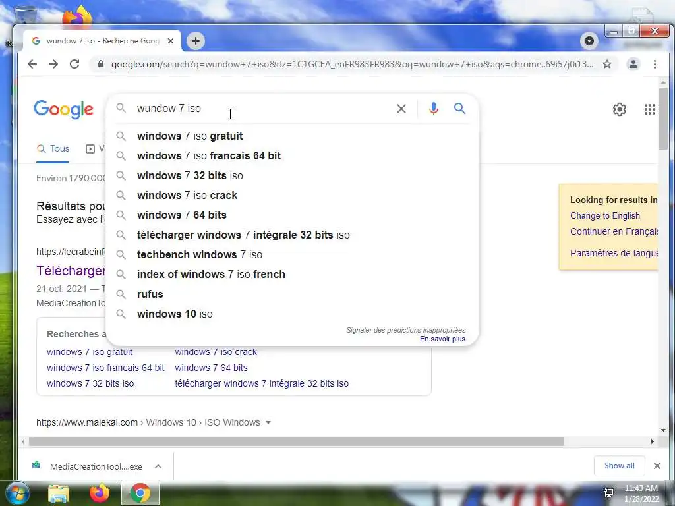Click 'Continuer en Français' link
Screen dimensions: 675x506
tap(614, 231)
